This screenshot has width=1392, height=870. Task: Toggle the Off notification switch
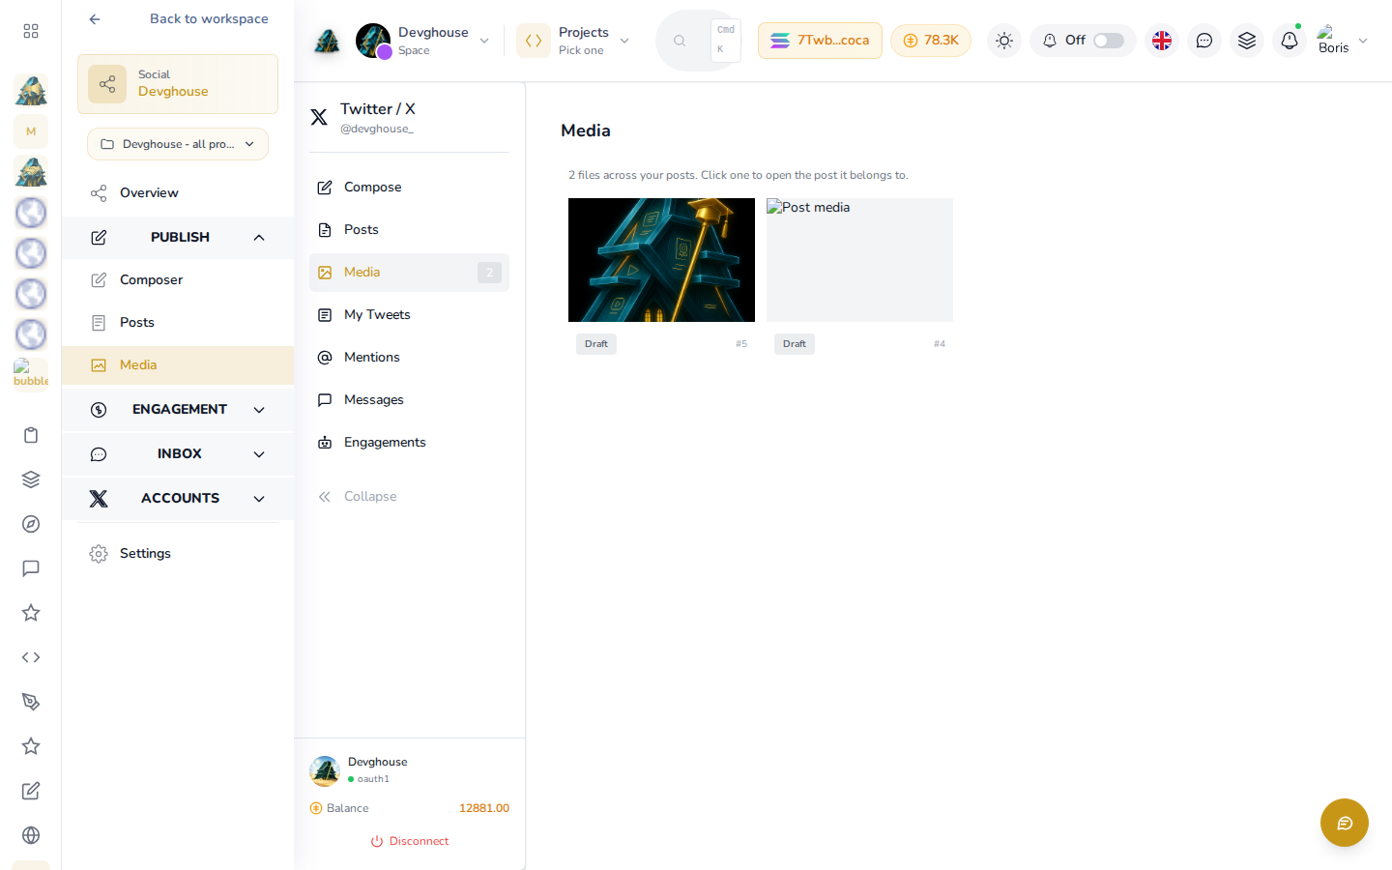tap(1109, 41)
